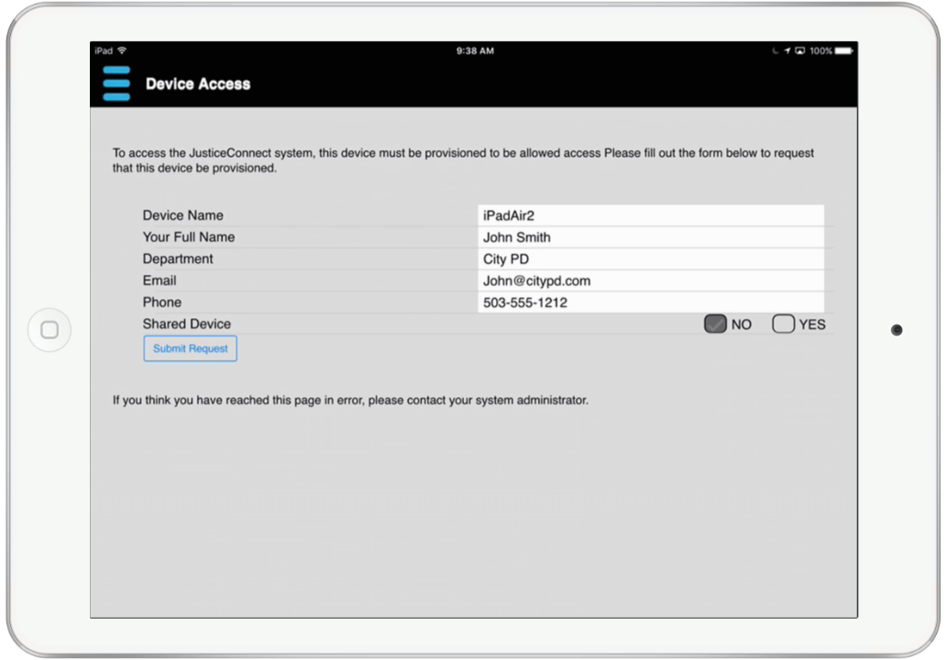Tap the Wi-Fi status icon
Image resolution: width=947 pixels, height=660 pixels.
pyautogui.click(x=120, y=50)
